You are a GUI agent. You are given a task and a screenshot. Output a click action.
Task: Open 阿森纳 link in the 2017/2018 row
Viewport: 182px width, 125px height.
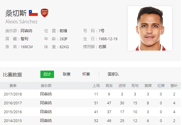coord(46,94)
